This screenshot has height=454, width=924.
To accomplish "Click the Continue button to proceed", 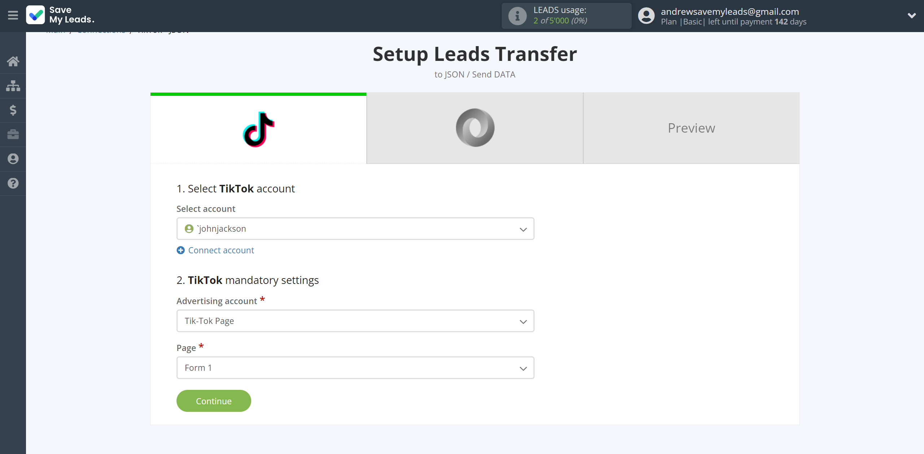I will [x=213, y=401].
